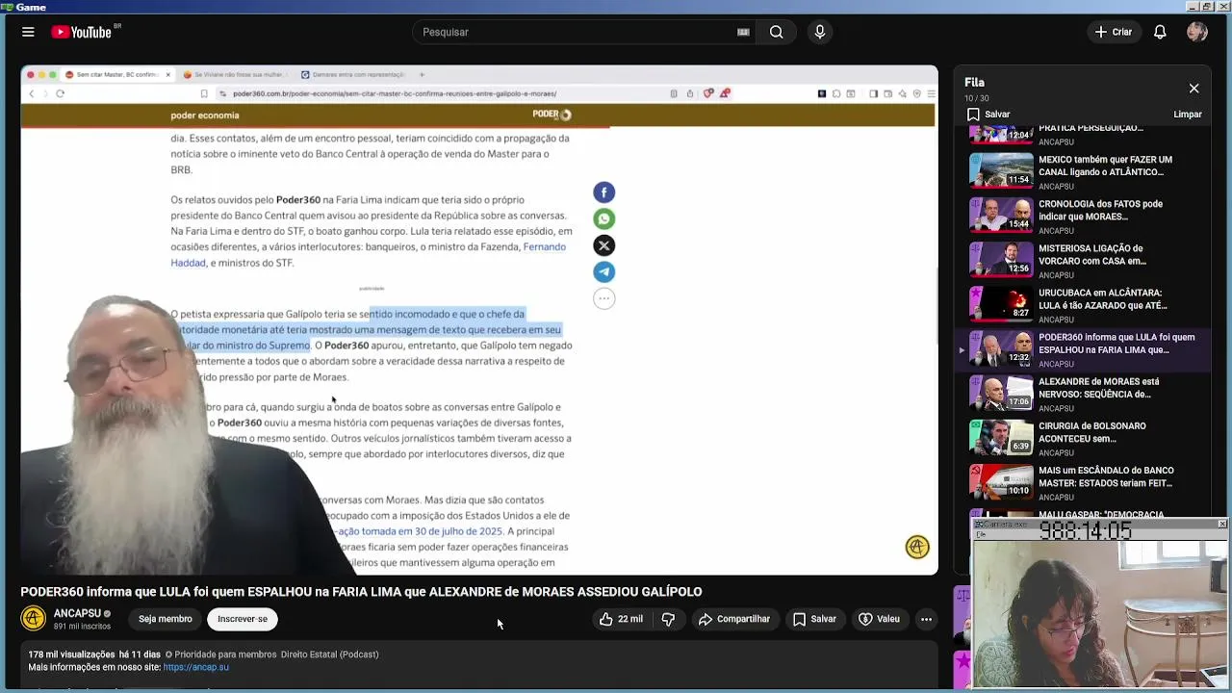Screen dimensions: 1232x693
Task: Open ANCAPSU channel name link
Action: pos(77,613)
